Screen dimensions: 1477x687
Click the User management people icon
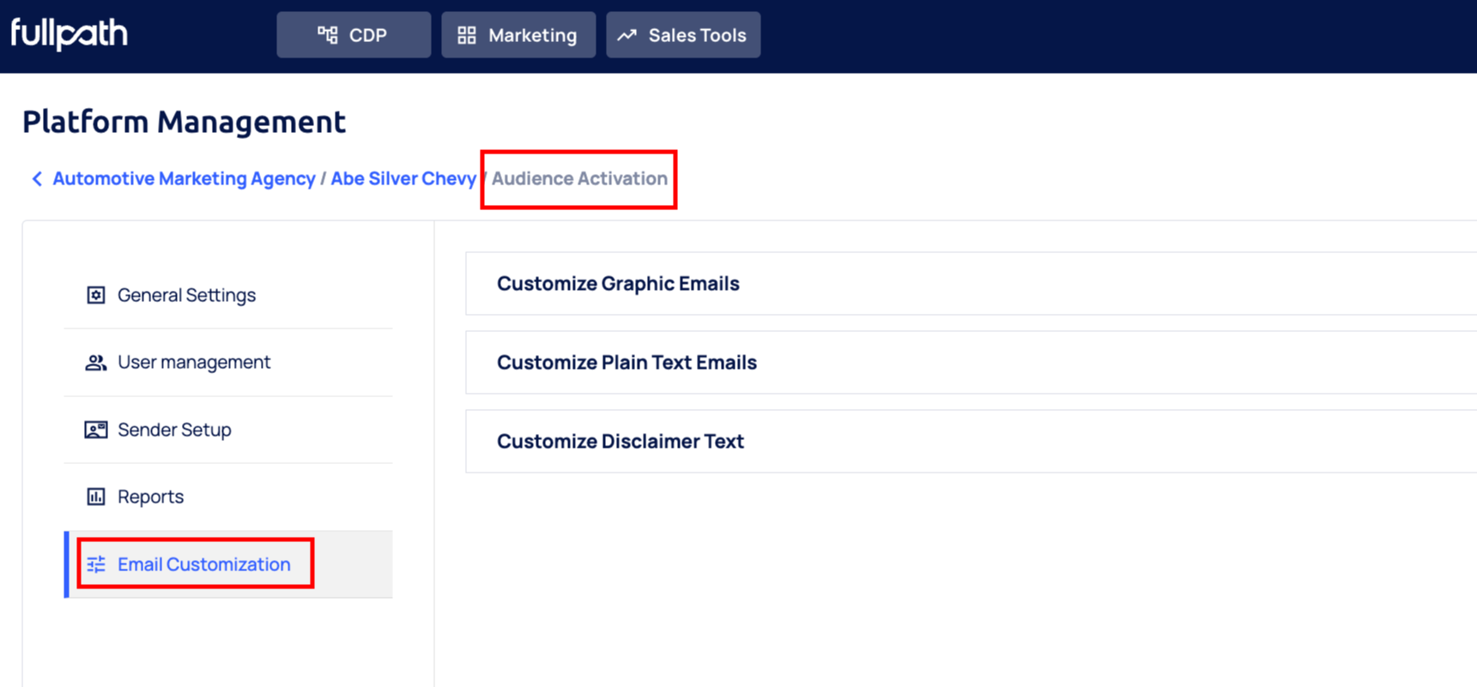(96, 363)
